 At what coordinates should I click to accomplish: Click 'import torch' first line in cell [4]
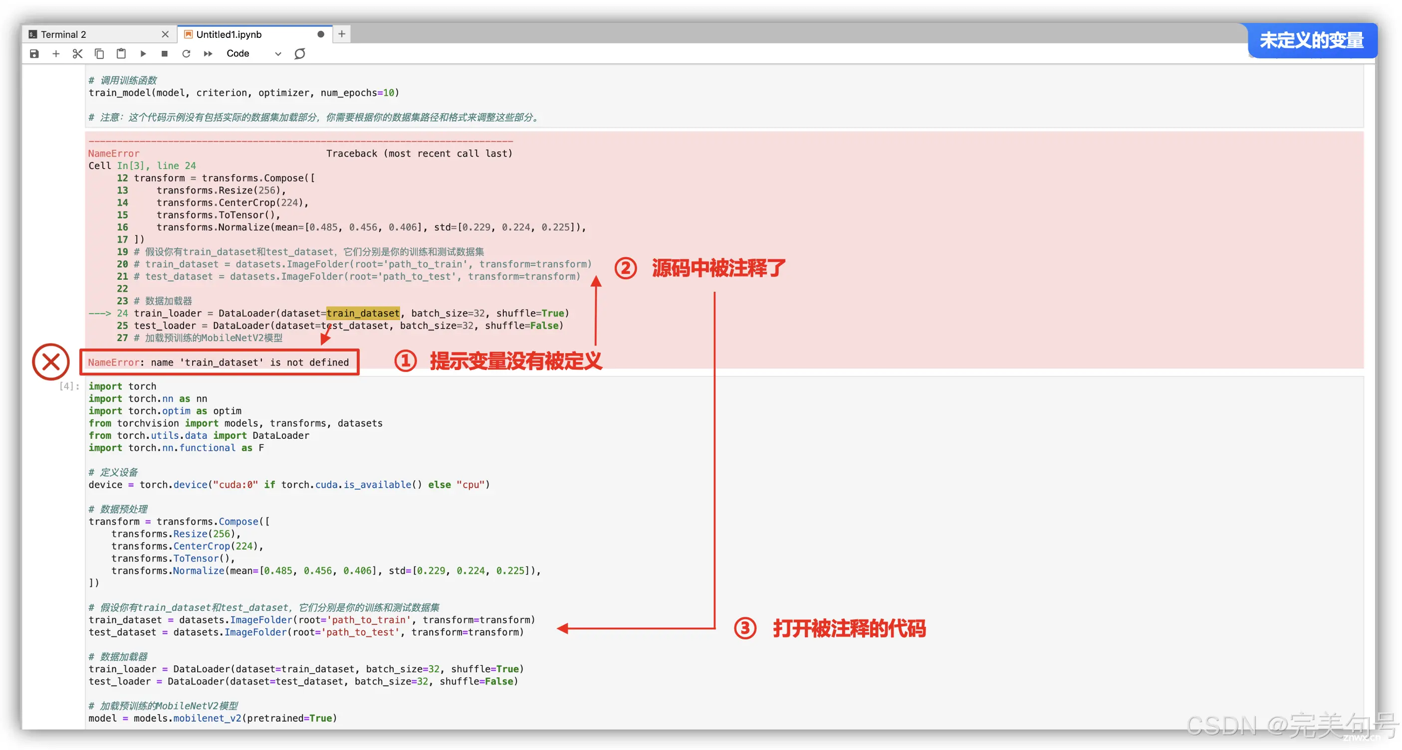pos(122,386)
